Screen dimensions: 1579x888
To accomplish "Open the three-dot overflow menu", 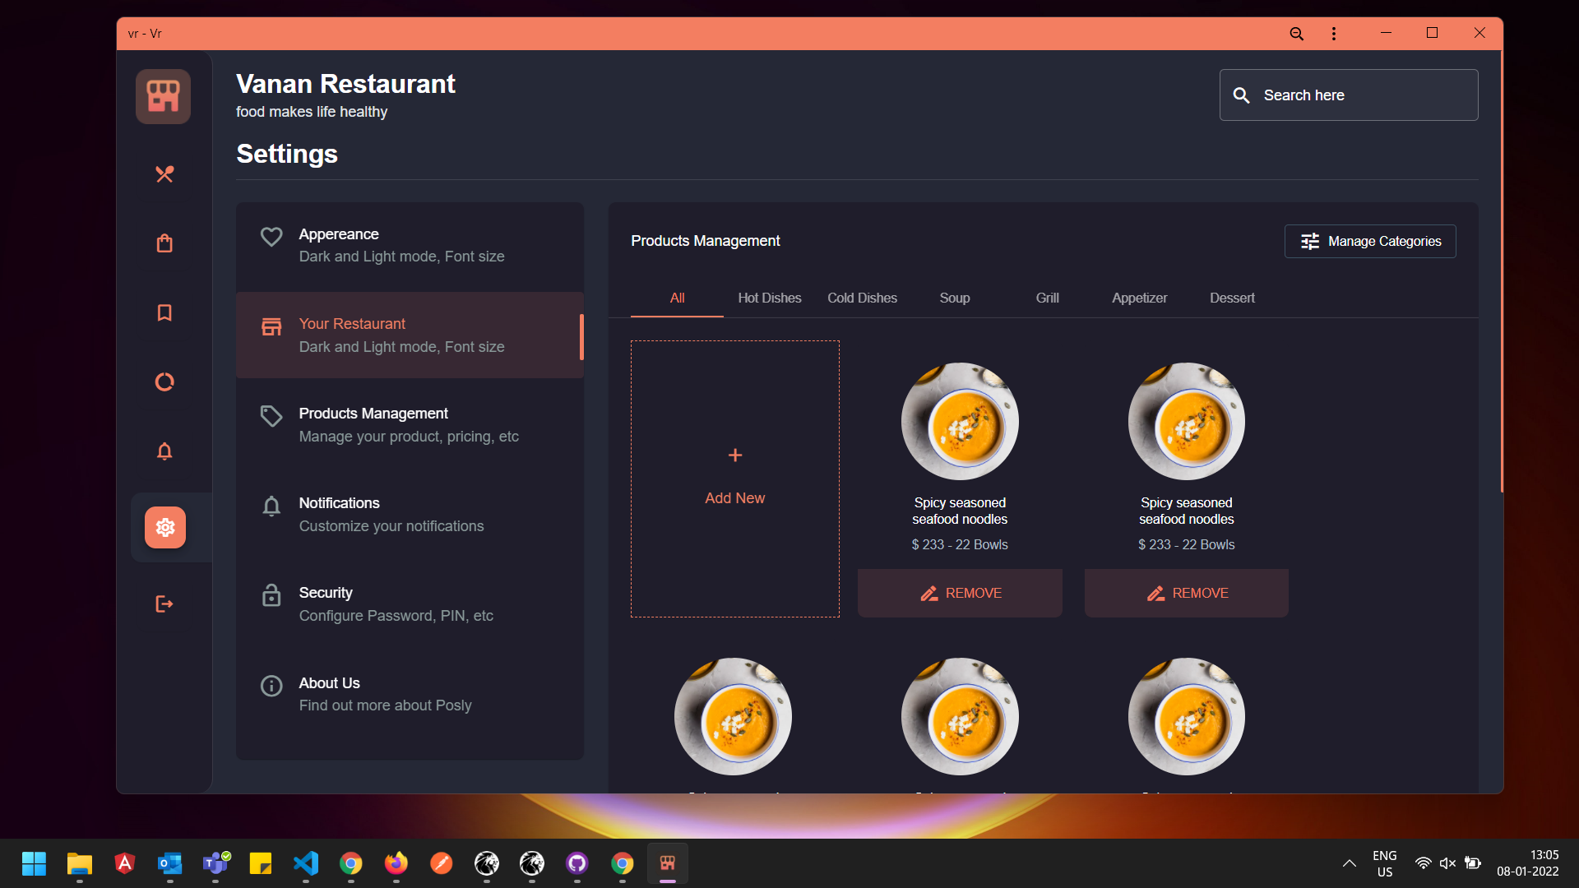I will 1334,34.
